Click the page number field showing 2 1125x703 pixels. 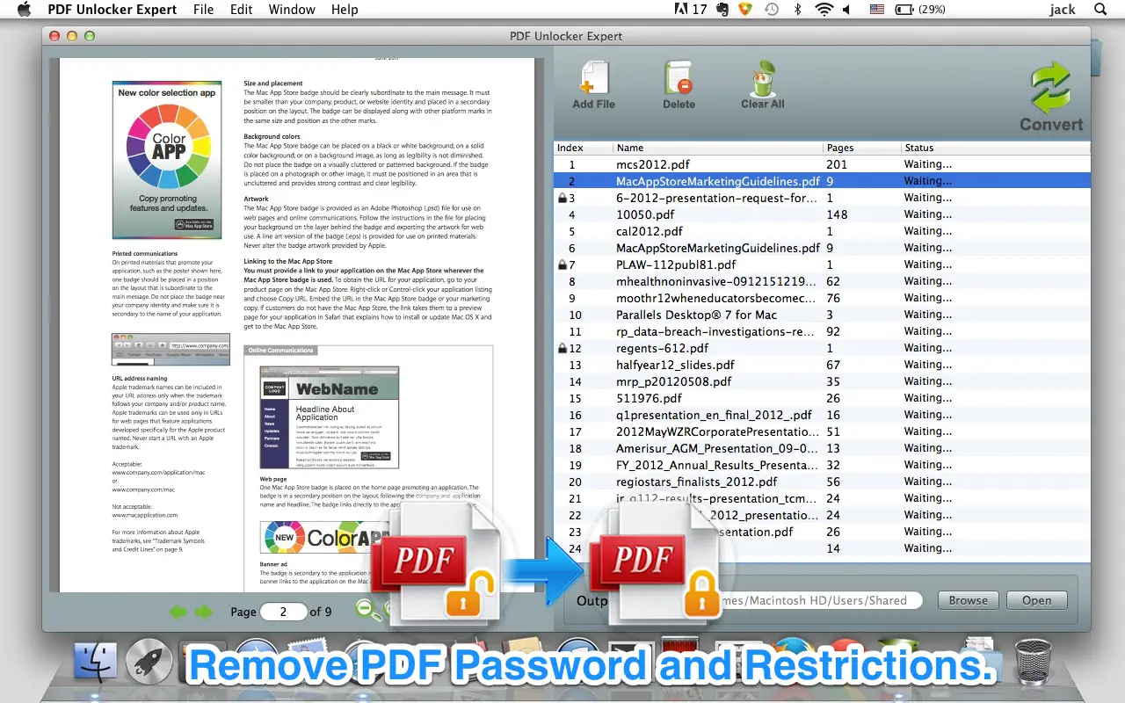click(283, 612)
